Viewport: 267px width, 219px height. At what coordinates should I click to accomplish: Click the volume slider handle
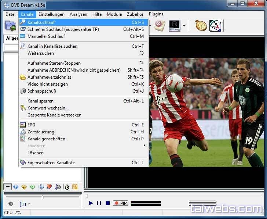[x=43, y=197]
